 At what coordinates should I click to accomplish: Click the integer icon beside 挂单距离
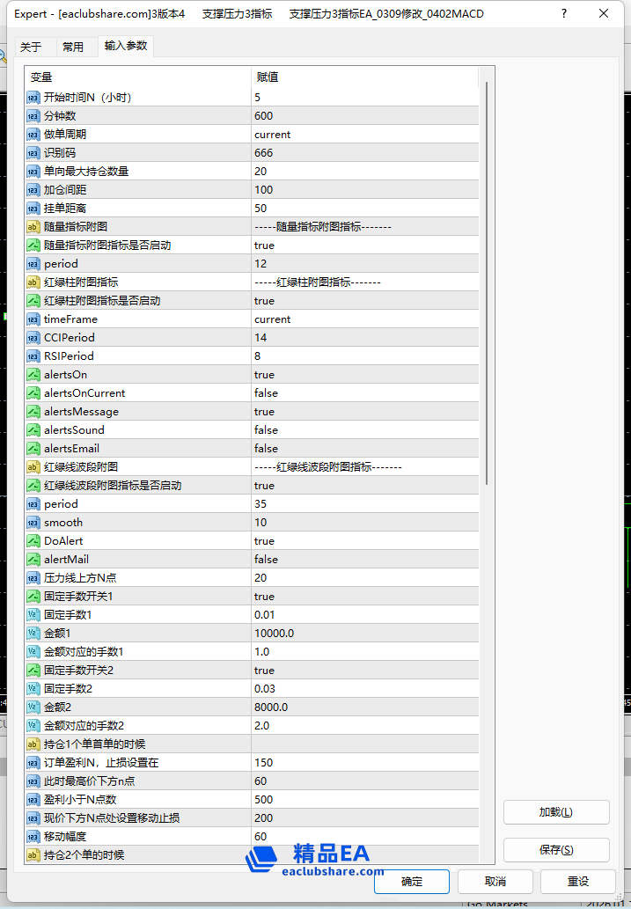click(33, 209)
